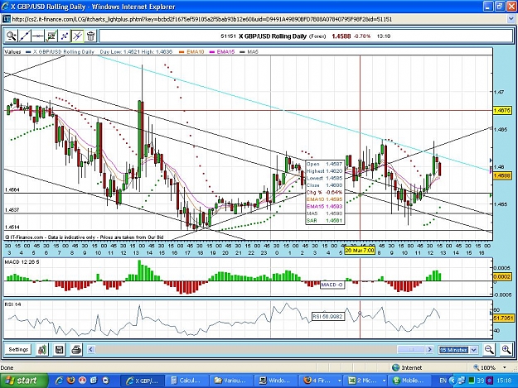The image size is (518, 388).
Task: Open the 2 Mic... Excel taskbar group
Action: coord(365,381)
